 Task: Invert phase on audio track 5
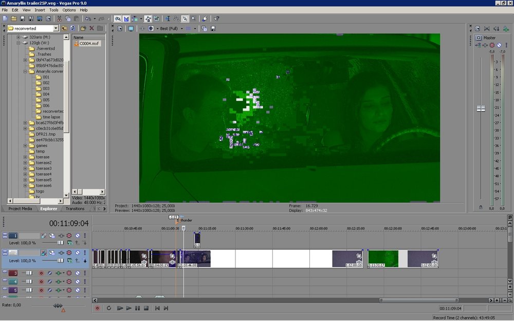tap(50, 290)
